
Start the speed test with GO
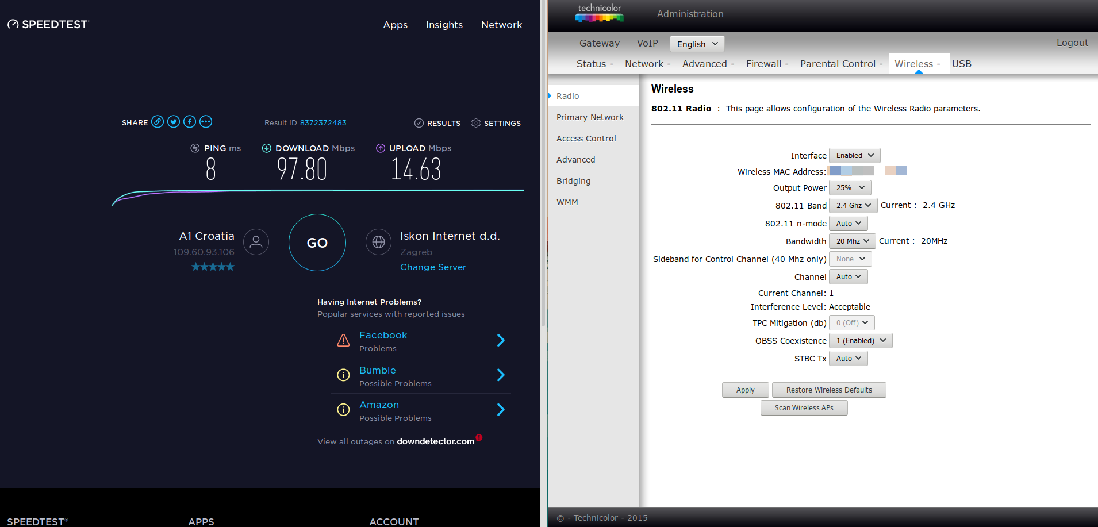click(317, 243)
